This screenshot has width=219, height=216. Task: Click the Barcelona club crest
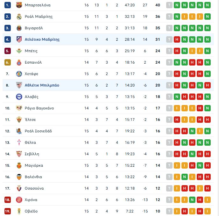[x=19, y=5]
